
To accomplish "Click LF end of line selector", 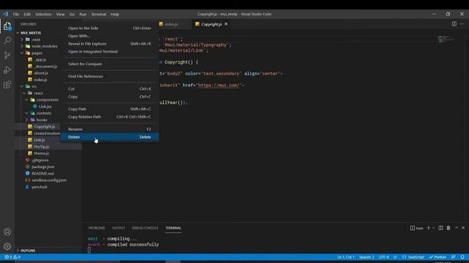I will 395,256.
